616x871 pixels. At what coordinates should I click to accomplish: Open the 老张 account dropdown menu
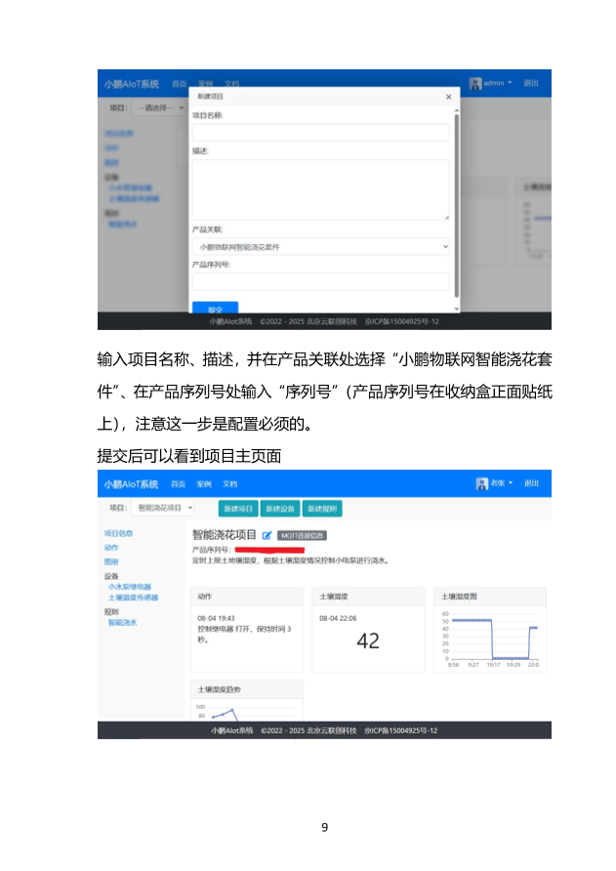pyautogui.click(x=501, y=483)
